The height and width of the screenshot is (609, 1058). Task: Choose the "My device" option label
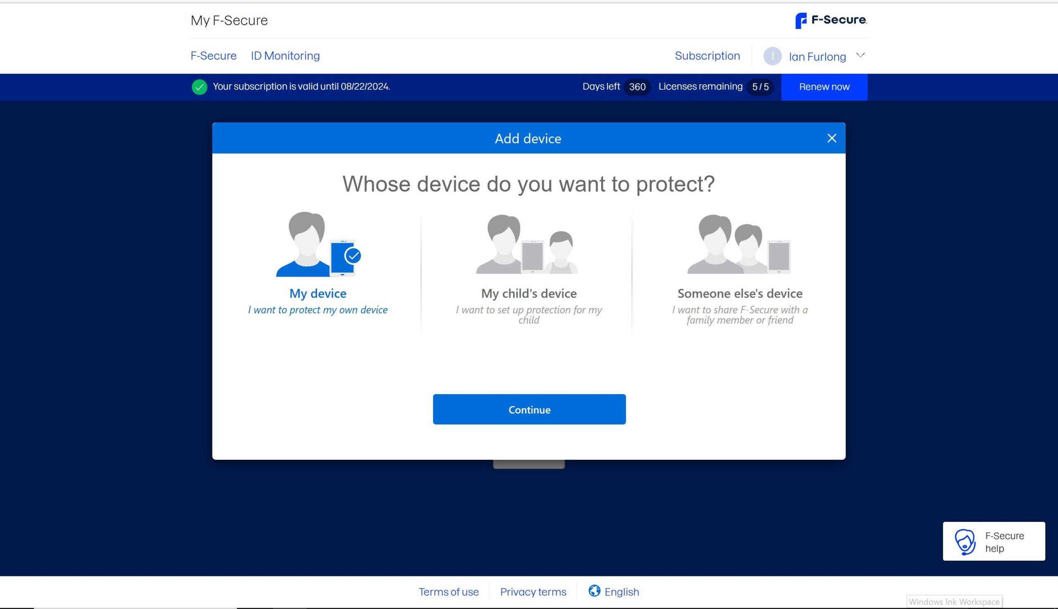pos(318,294)
